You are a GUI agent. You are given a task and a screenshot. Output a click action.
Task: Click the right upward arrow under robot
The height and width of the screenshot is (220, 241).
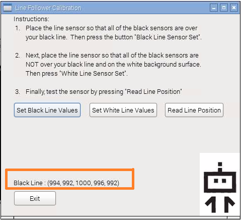coord(229,204)
